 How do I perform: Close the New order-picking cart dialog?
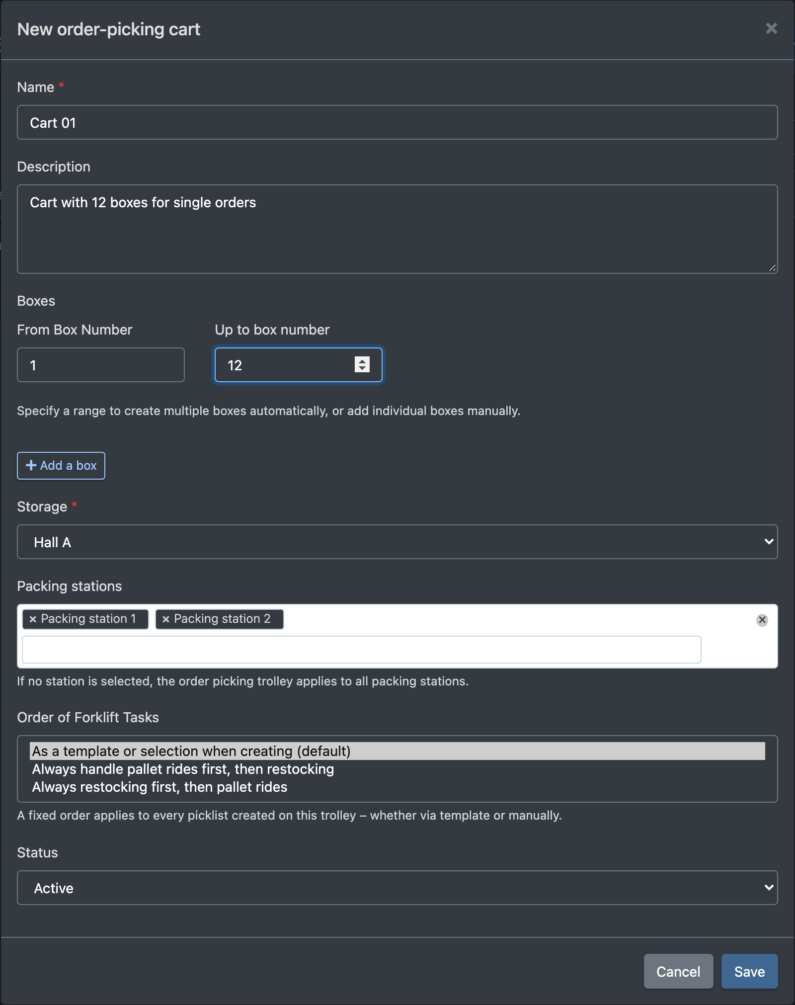[x=771, y=29]
